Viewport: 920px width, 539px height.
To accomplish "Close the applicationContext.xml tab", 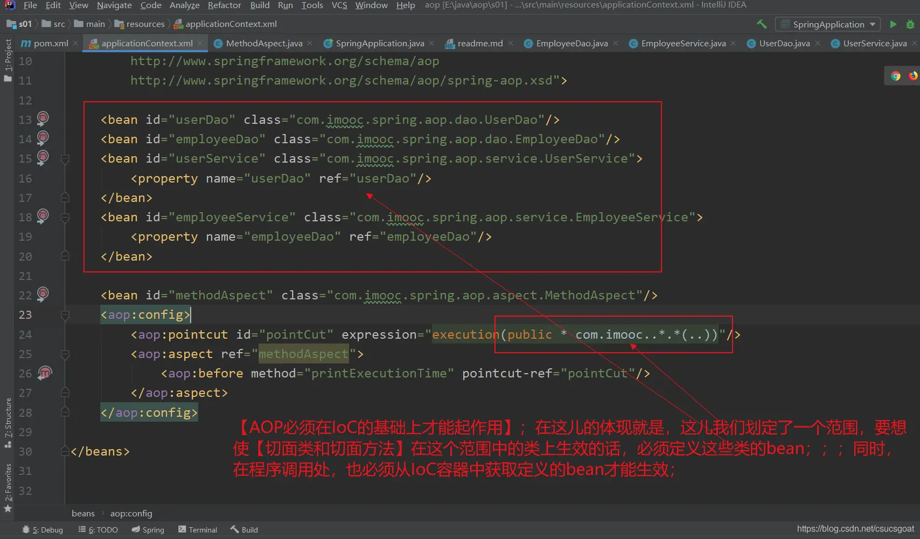I will pos(200,44).
